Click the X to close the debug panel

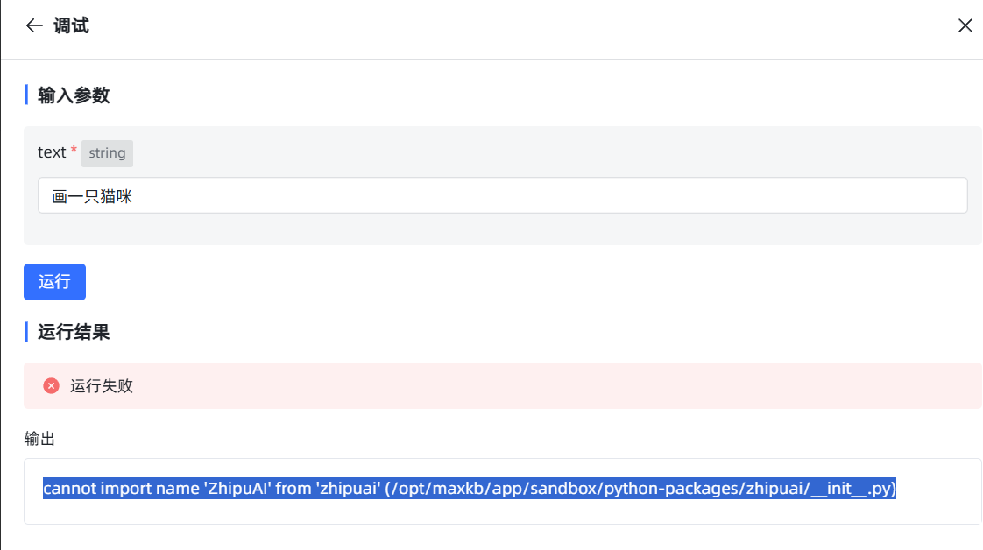point(965,25)
